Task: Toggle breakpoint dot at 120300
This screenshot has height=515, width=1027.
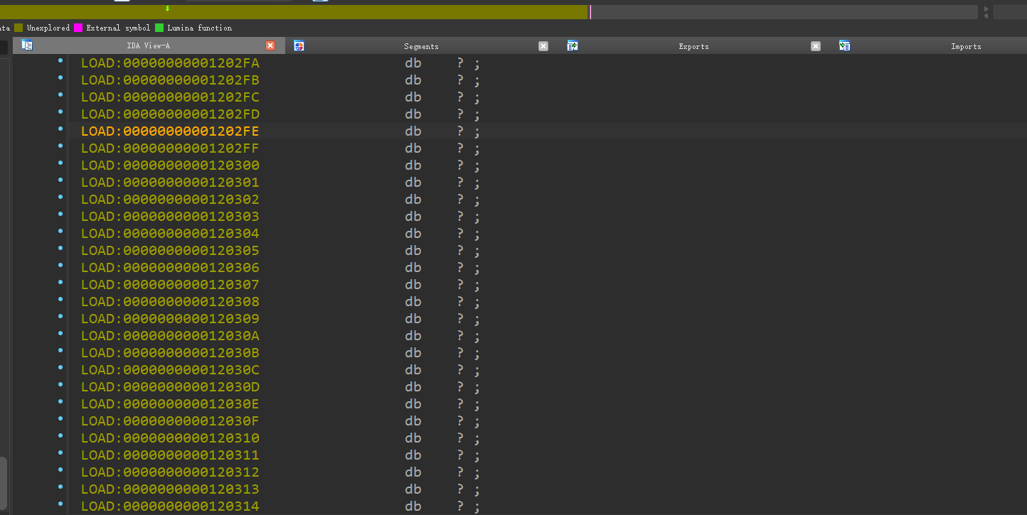Action: 60,163
